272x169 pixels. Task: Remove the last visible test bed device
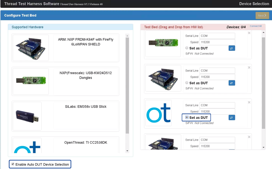(x=249, y=137)
